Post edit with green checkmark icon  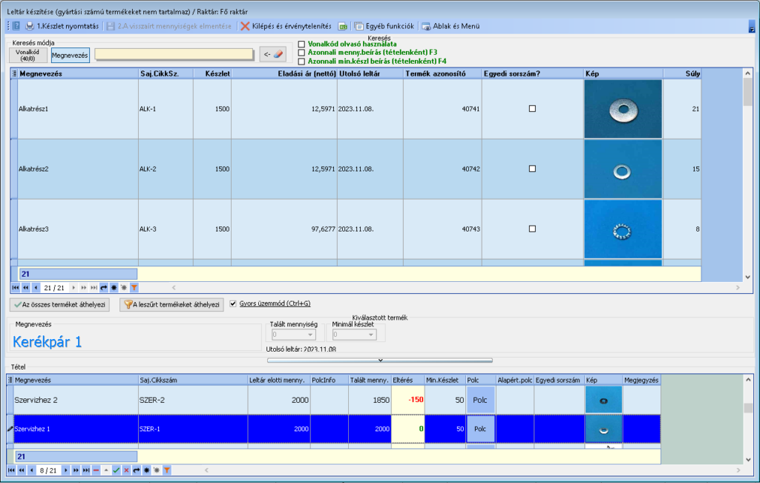coord(117,470)
